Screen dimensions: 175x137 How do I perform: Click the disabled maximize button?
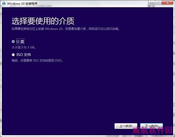point(158,3)
